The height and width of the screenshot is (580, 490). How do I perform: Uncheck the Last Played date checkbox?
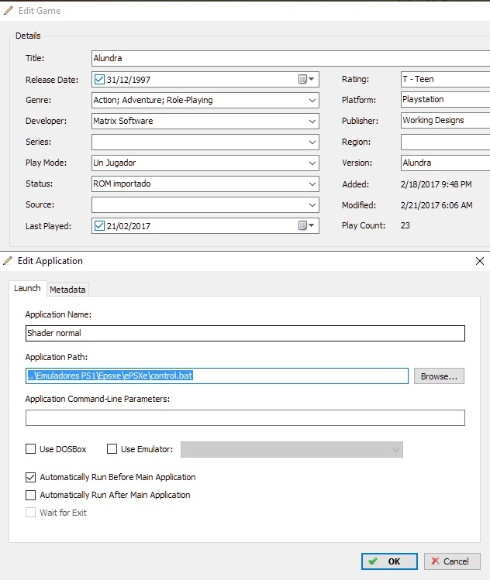(99, 225)
